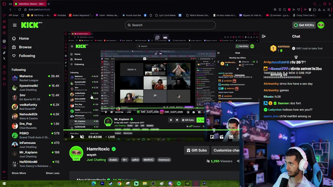
Task: Collapse the chat panel
Action: click(264, 36)
